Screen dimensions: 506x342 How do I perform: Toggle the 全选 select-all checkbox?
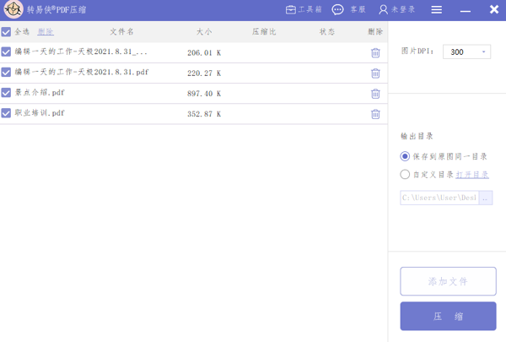pyautogui.click(x=7, y=32)
